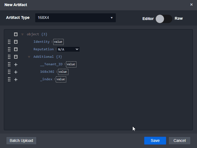The image size is (197, 148).
Task: Click the square menu icon on object row
Action: pyautogui.click(x=16, y=34)
